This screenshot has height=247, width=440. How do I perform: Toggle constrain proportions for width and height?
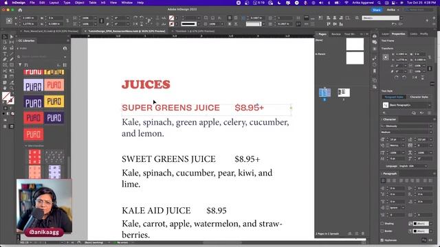[x=429, y=57]
